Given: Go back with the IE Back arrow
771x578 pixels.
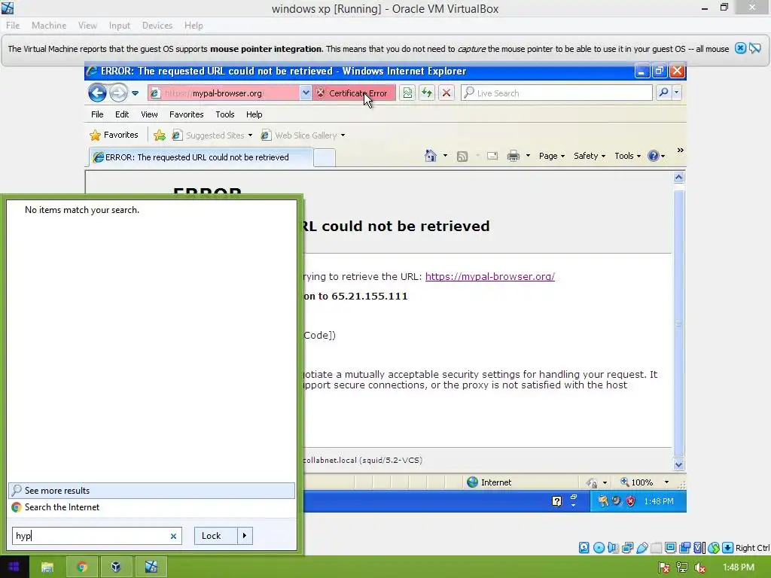Looking at the screenshot, I should pos(97,93).
